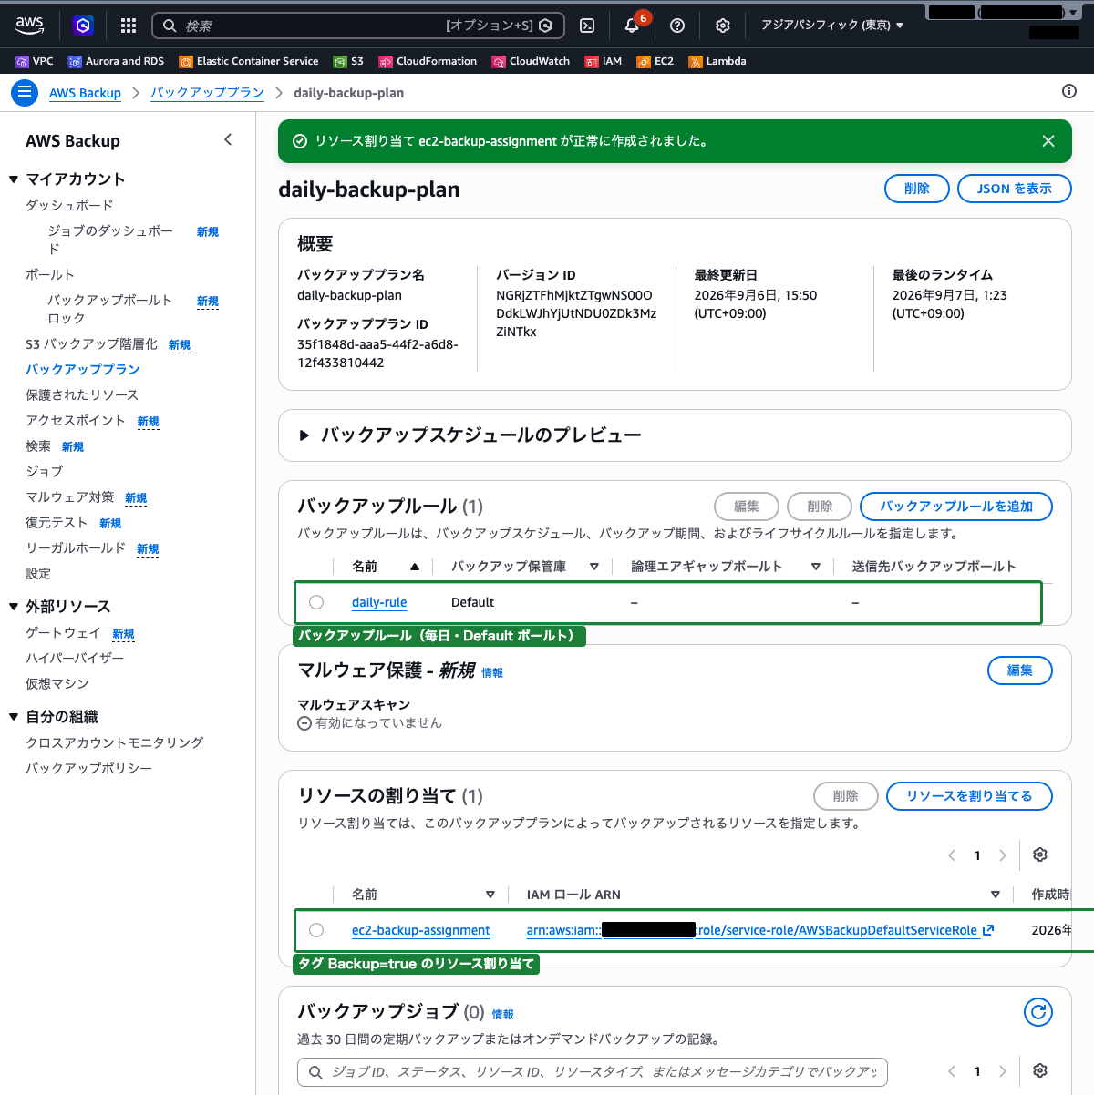
Task: Open the info panel icon at top right
Action: (x=1069, y=91)
